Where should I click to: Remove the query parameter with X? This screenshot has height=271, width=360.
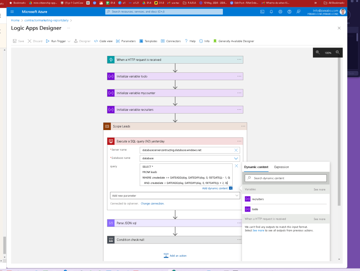tap(236, 166)
